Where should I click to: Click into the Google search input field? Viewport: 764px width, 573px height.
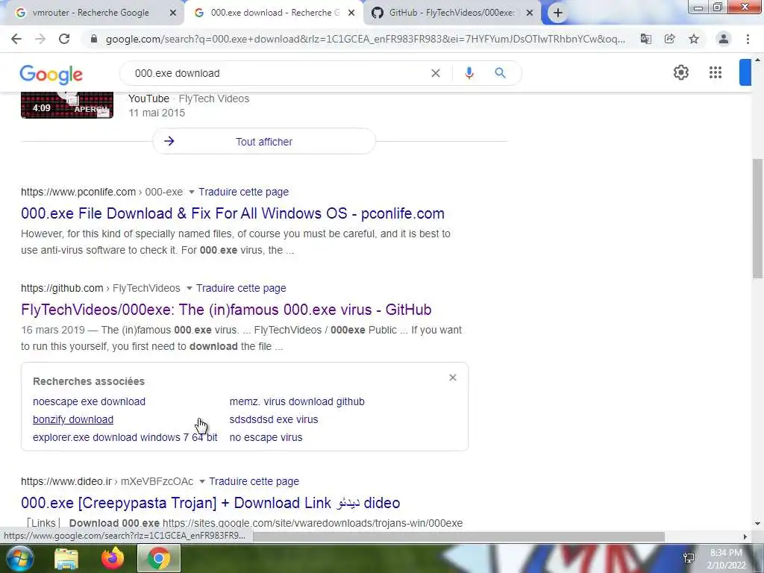278,73
